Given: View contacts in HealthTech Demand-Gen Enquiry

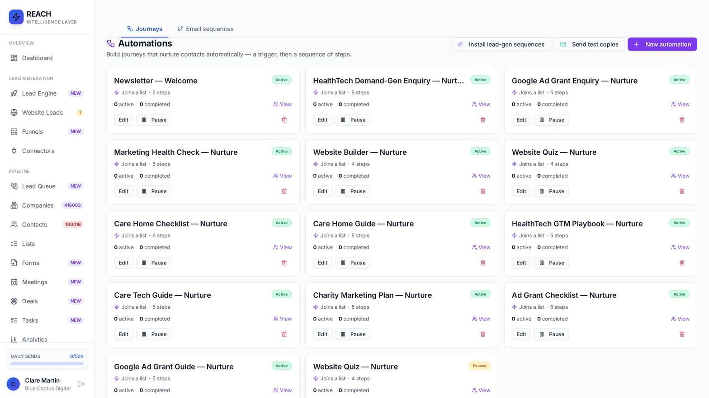Looking at the screenshot, I should [x=481, y=104].
